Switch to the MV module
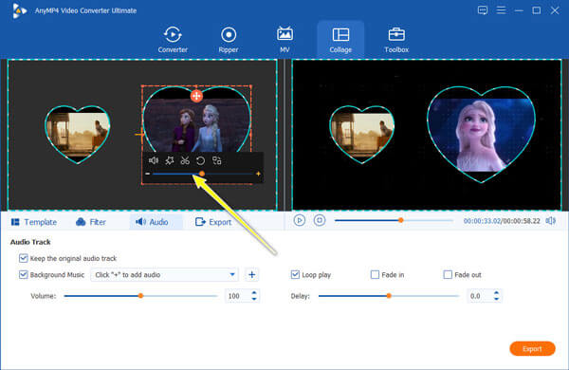 click(284, 40)
